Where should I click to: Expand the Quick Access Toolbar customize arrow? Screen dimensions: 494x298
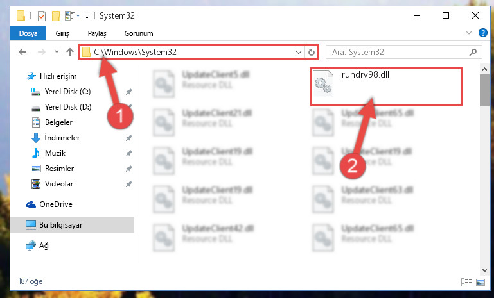coord(87,16)
